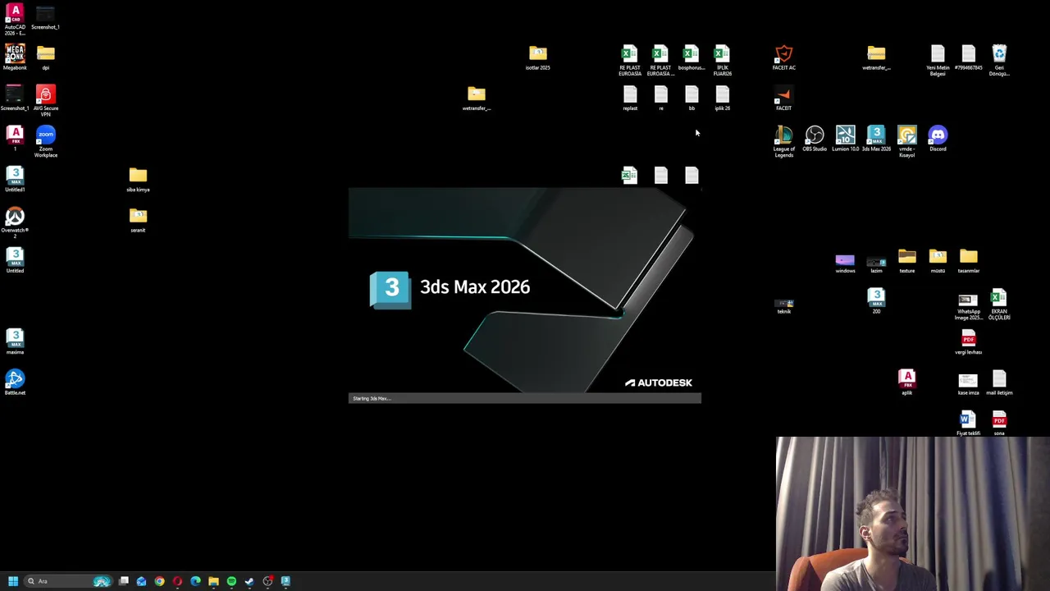
Task: Select the dpi folder on desktop
Action: click(x=46, y=57)
